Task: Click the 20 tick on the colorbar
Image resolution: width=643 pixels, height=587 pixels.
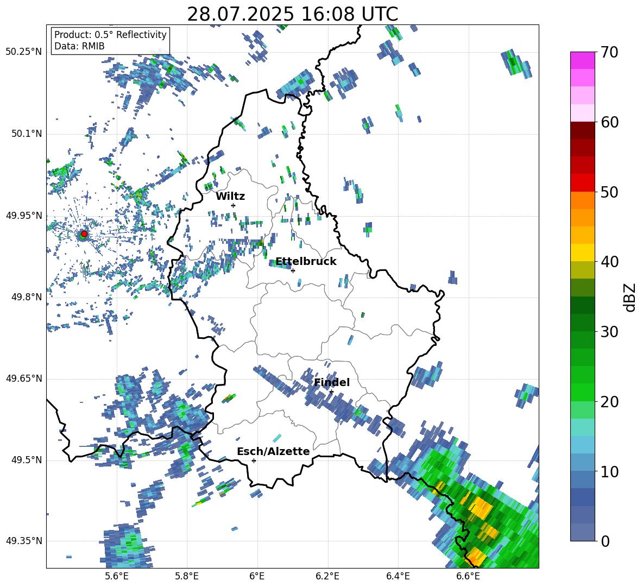Action: pos(609,401)
